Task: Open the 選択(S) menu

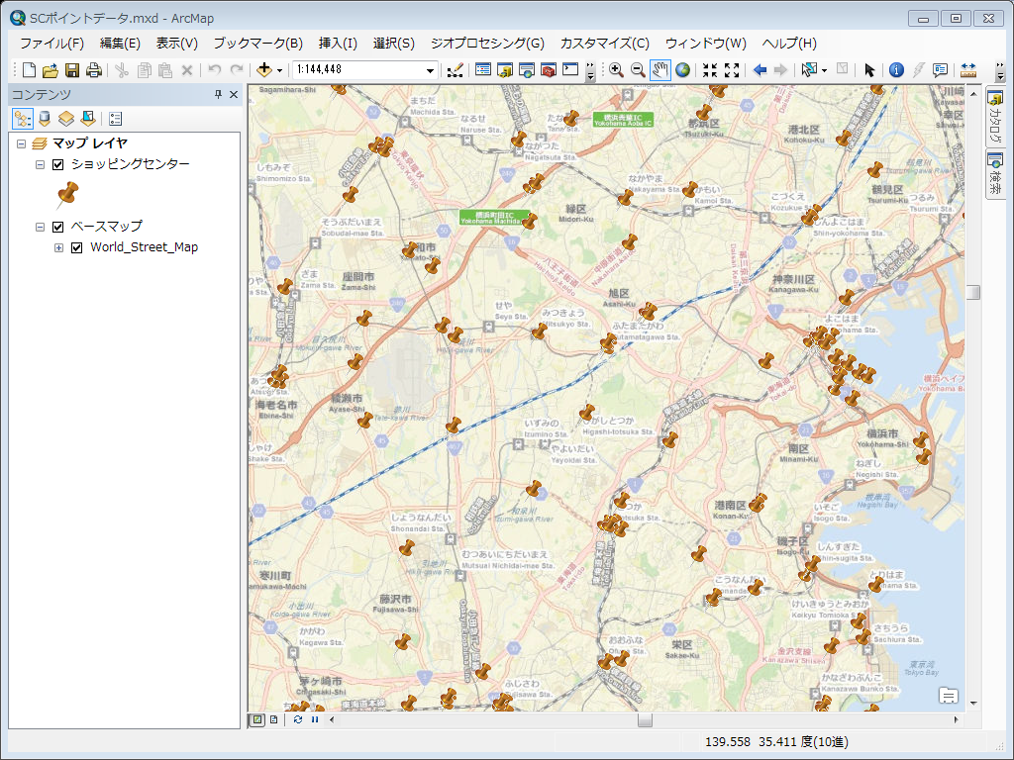Action: tap(394, 44)
